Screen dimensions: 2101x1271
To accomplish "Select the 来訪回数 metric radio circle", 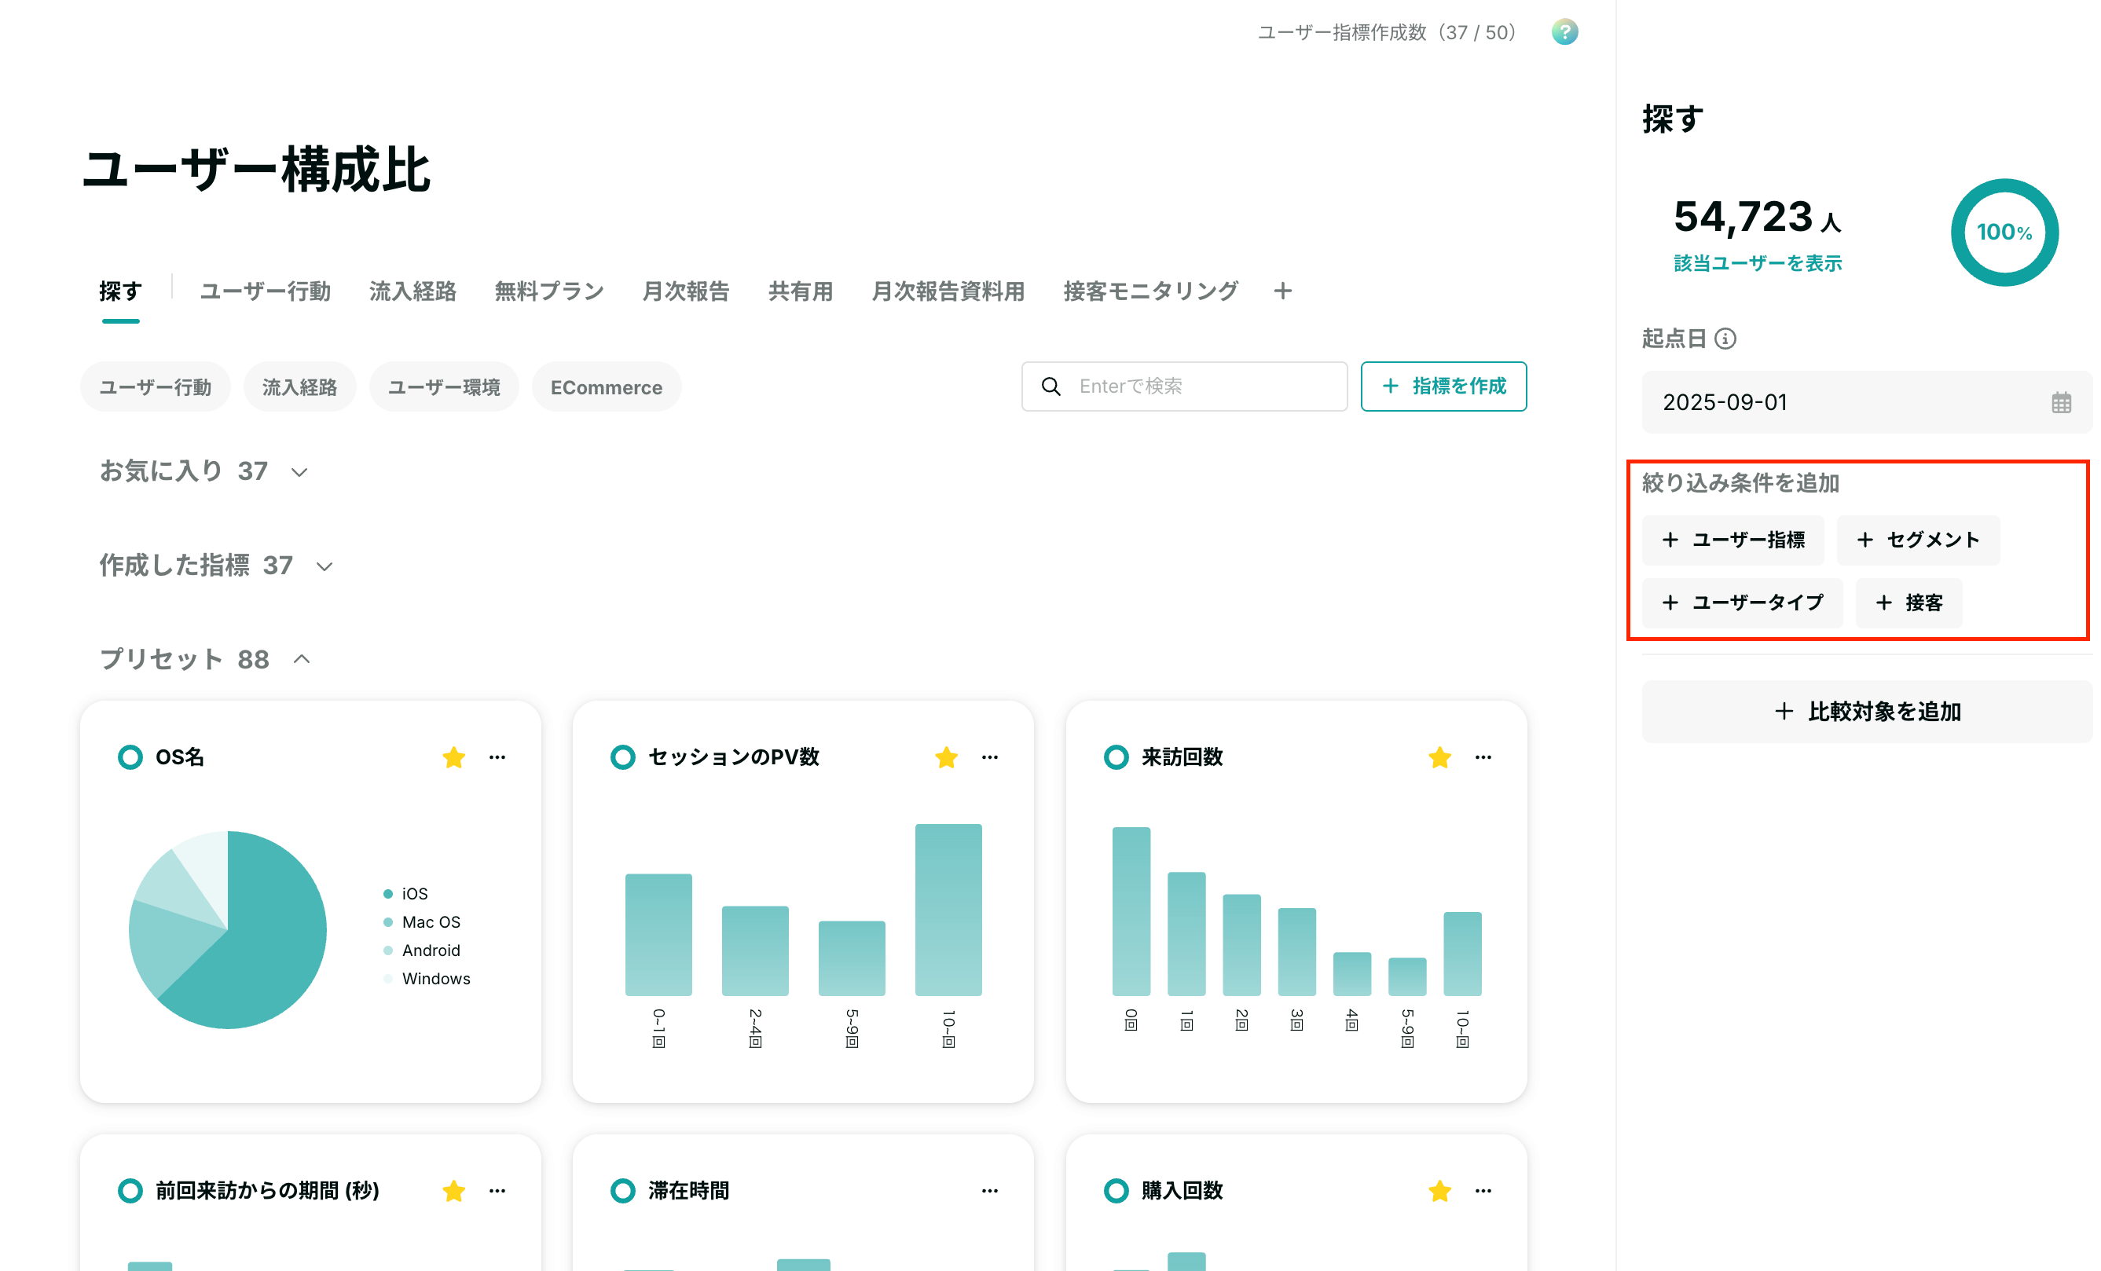I will pyautogui.click(x=1115, y=757).
